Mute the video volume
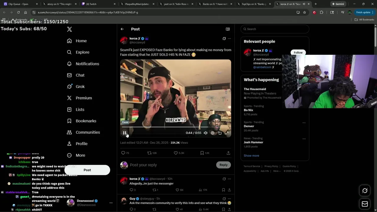 click(x=206, y=133)
